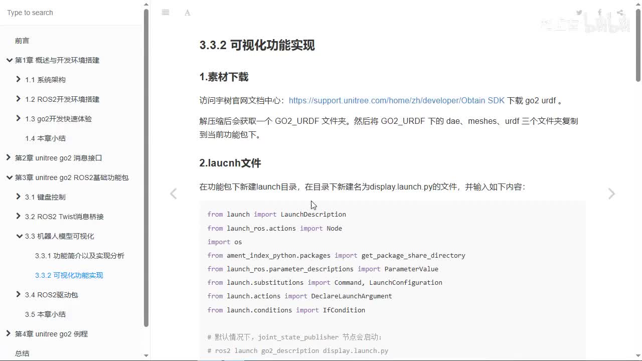642x361 pixels.
Task: Open the 前言 page
Action: (x=22, y=41)
